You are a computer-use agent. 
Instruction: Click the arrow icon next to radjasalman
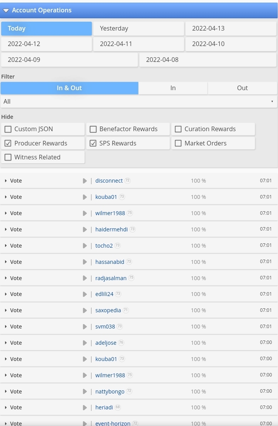coord(85,278)
